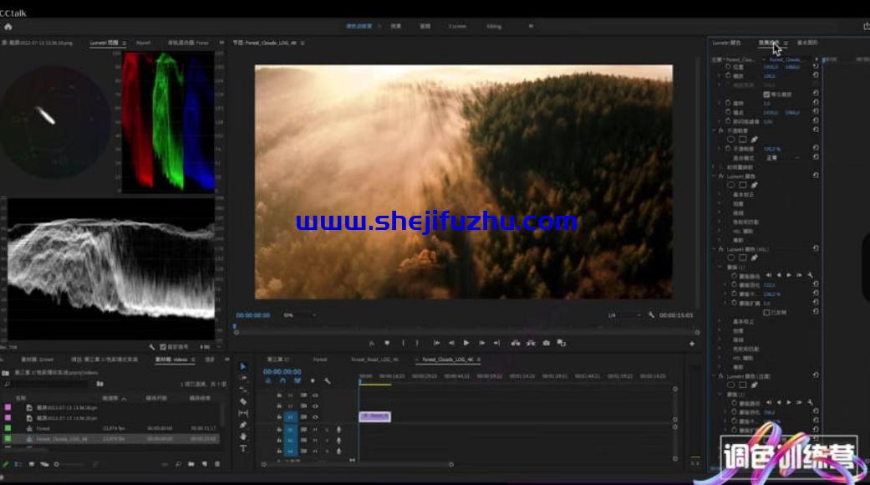Choose the Razor tool in tools panel
This screenshot has width=870, height=485.
click(243, 401)
